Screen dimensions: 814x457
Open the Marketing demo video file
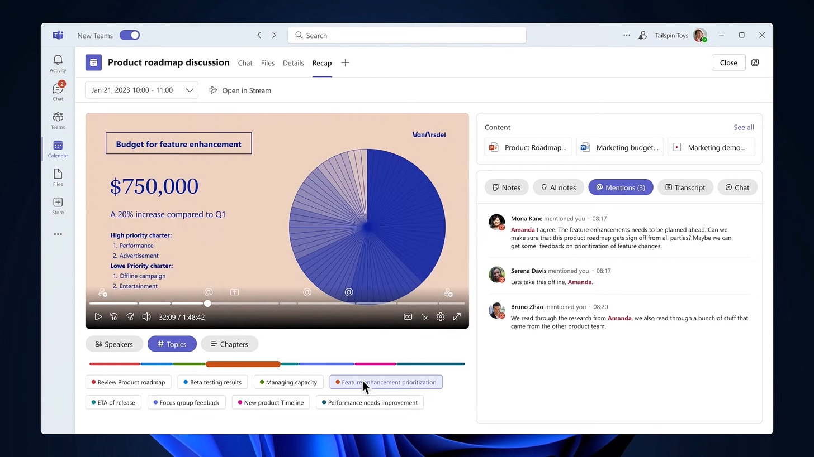(x=711, y=147)
